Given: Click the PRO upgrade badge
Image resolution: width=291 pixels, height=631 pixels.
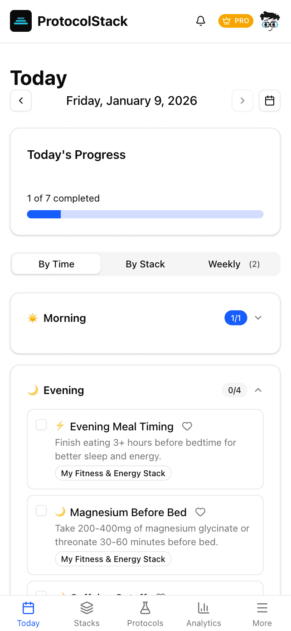Looking at the screenshot, I should point(236,20).
